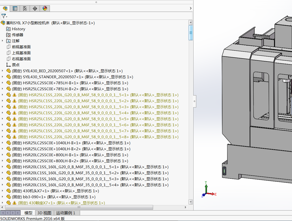Click warning icon on HSR25LC1SS_220L ...5<4>

pyautogui.click(x=14, y=113)
